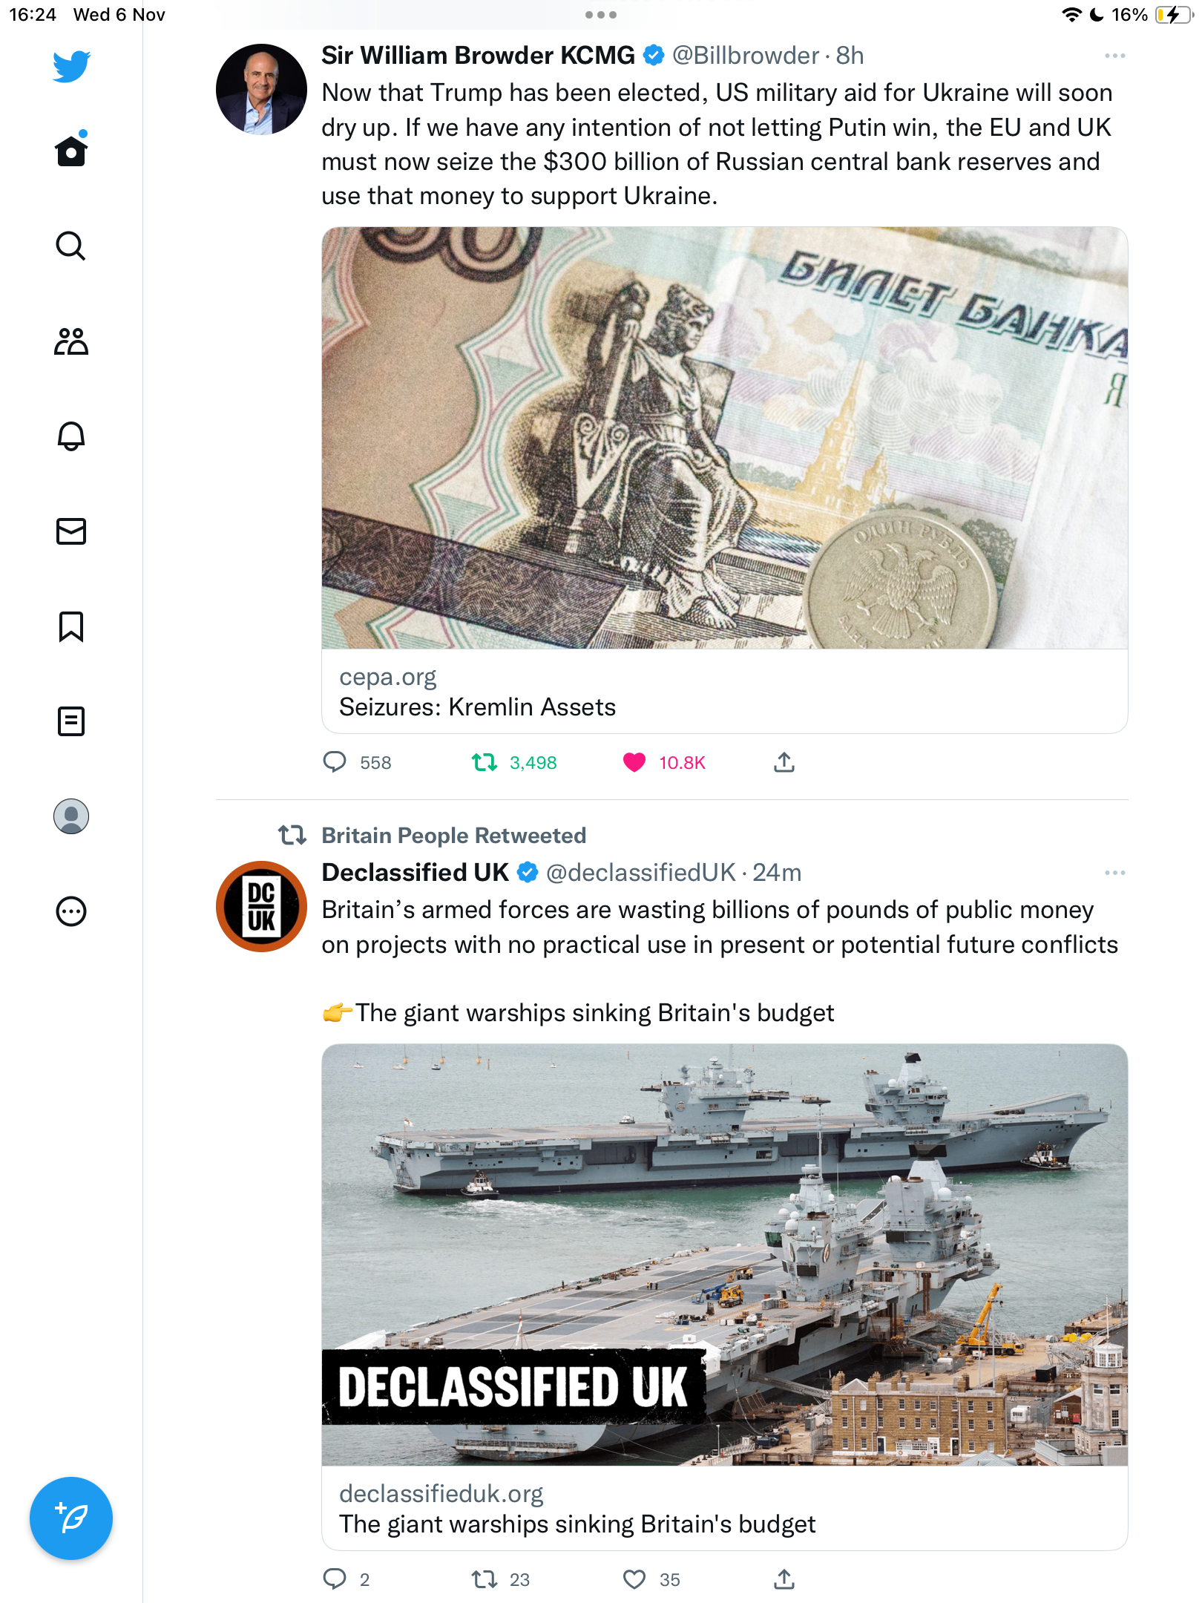This screenshot has width=1202, height=1603.
Task: Open @declassifiedUK profile handle
Action: click(640, 873)
